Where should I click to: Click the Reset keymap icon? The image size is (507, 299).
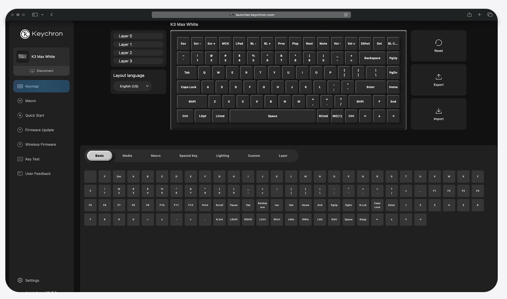[x=438, y=43]
